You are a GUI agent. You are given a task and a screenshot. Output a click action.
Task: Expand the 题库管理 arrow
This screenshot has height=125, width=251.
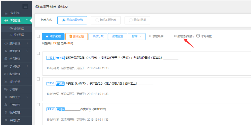click(x=27, y=43)
